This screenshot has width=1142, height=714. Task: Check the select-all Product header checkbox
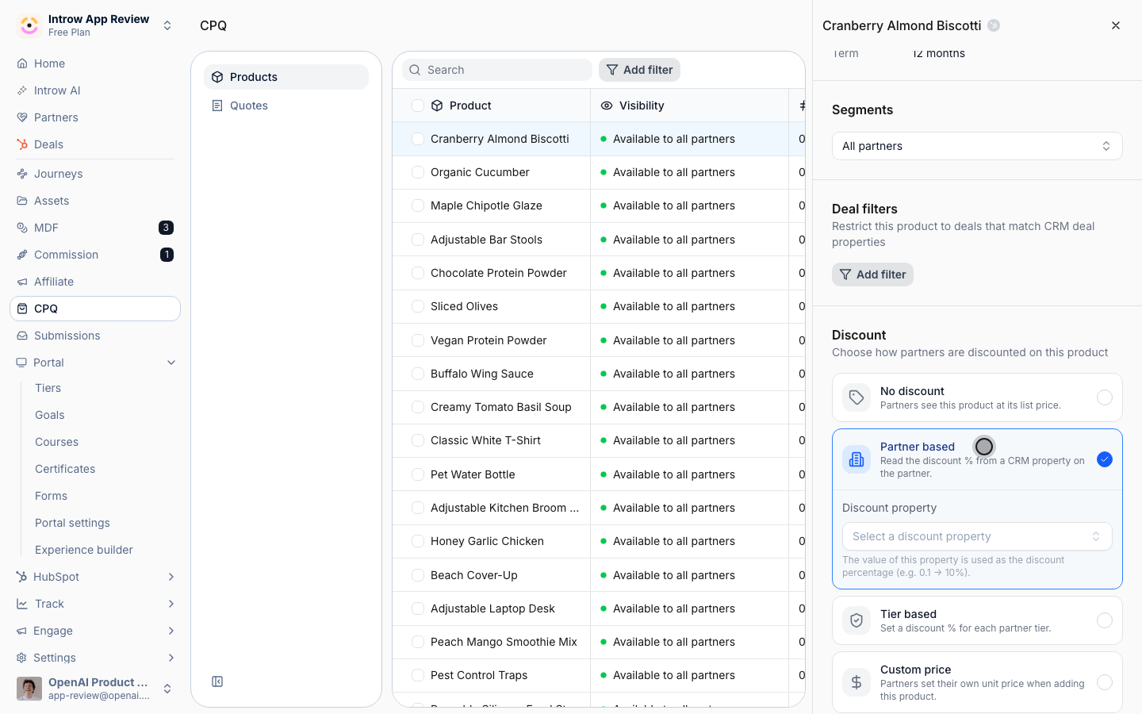(x=418, y=106)
